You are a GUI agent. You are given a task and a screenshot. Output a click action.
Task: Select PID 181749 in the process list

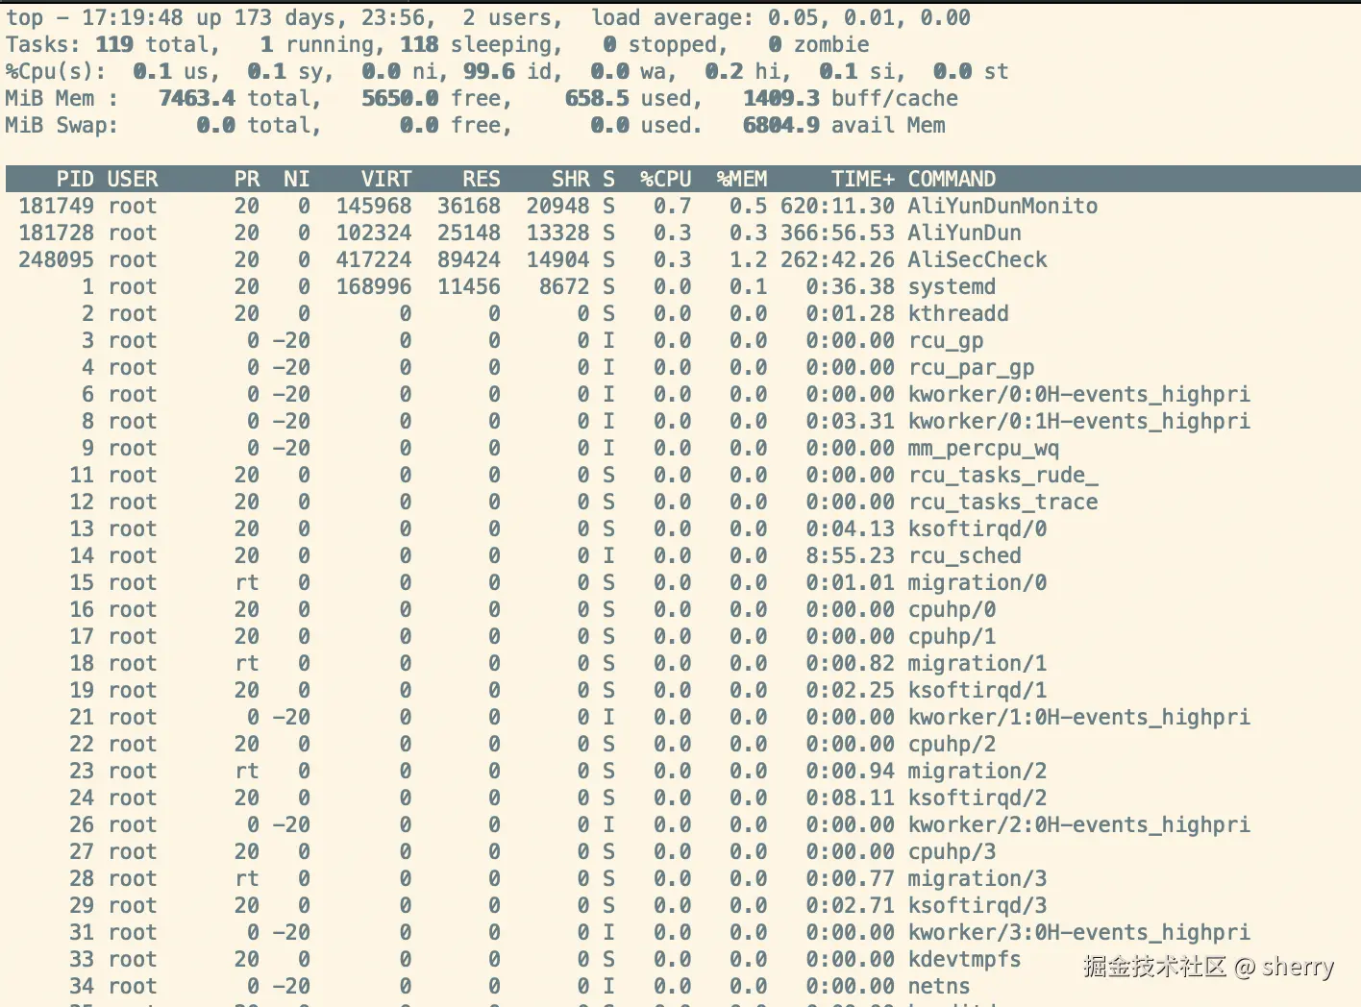pyautogui.click(x=56, y=206)
